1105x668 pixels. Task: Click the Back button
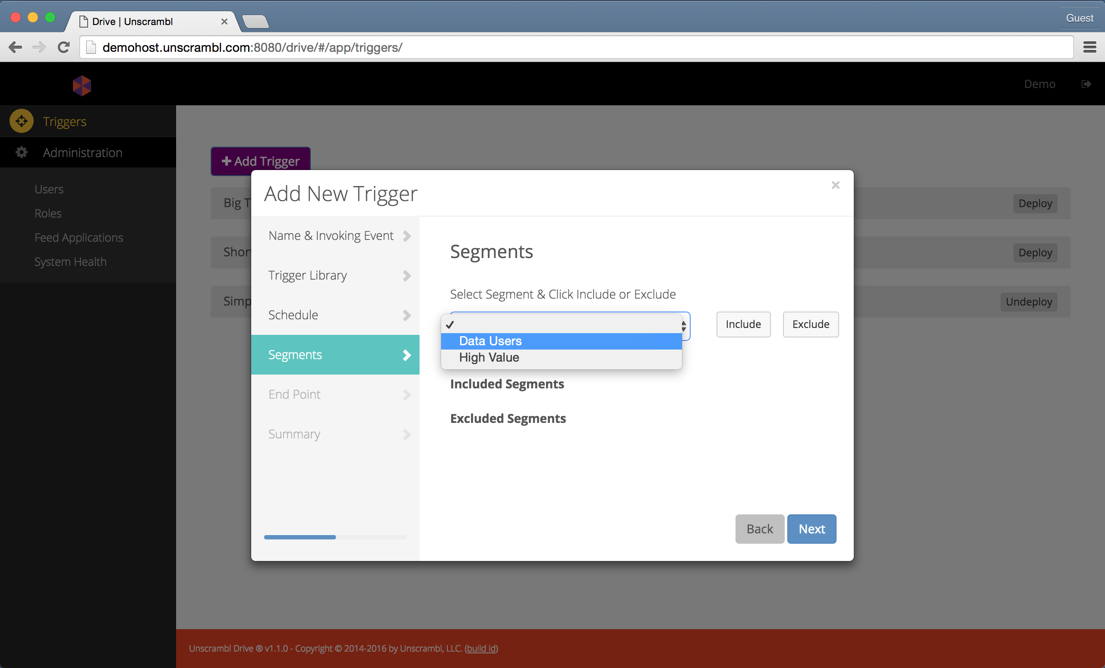(760, 529)
